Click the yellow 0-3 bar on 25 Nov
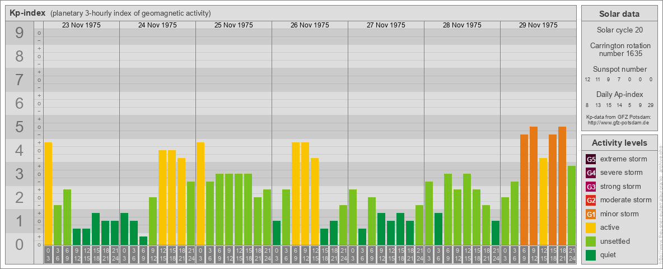Image resolution: width=663 pixels, height=269 pixels. click(x=200, y=194)
